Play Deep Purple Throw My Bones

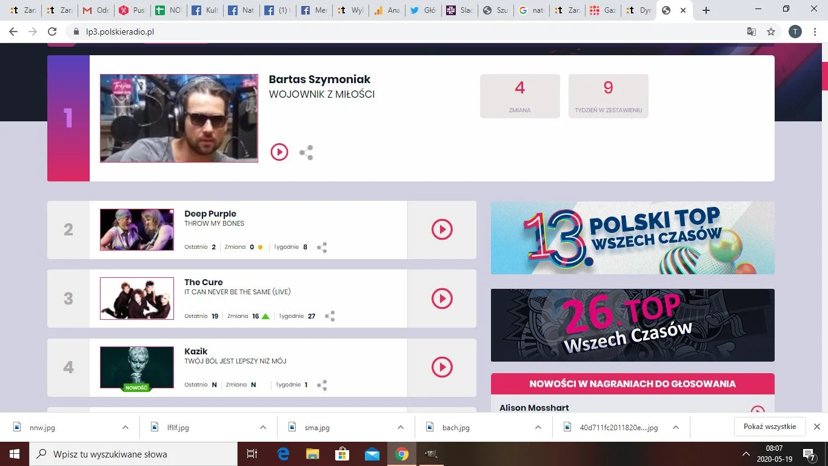pos(442,229)
